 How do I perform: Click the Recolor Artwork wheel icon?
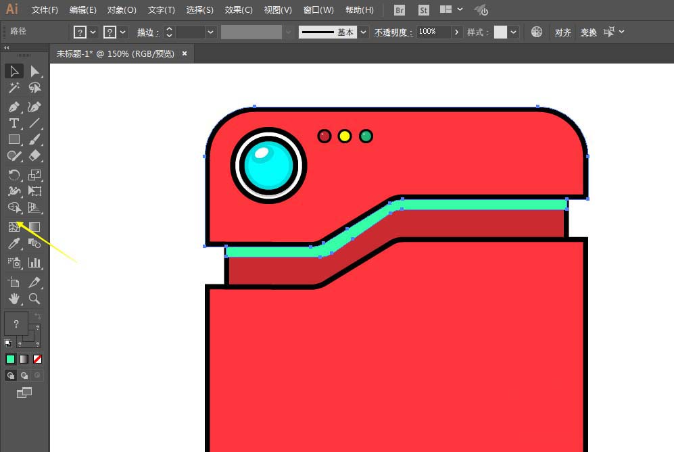coord(537,32)
